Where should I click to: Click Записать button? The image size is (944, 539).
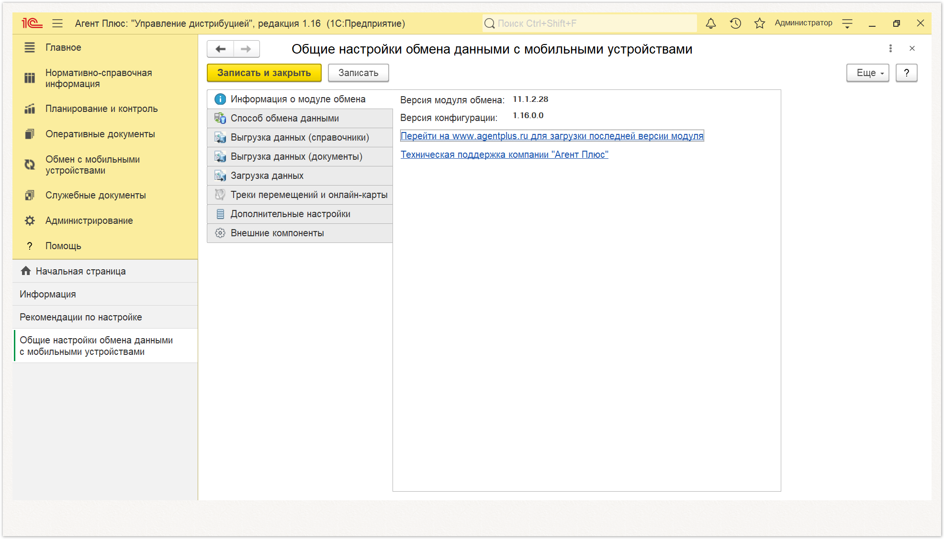click(358, 73)
